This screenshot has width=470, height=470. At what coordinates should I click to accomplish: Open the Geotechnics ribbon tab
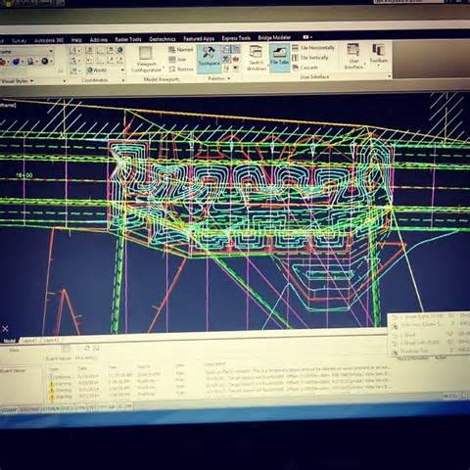click(163, 39)
